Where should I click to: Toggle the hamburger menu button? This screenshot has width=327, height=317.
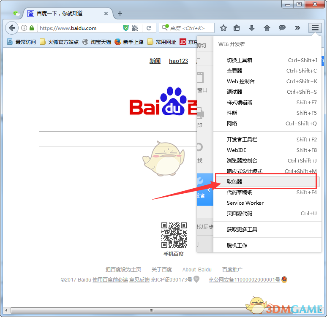[315, 27]
